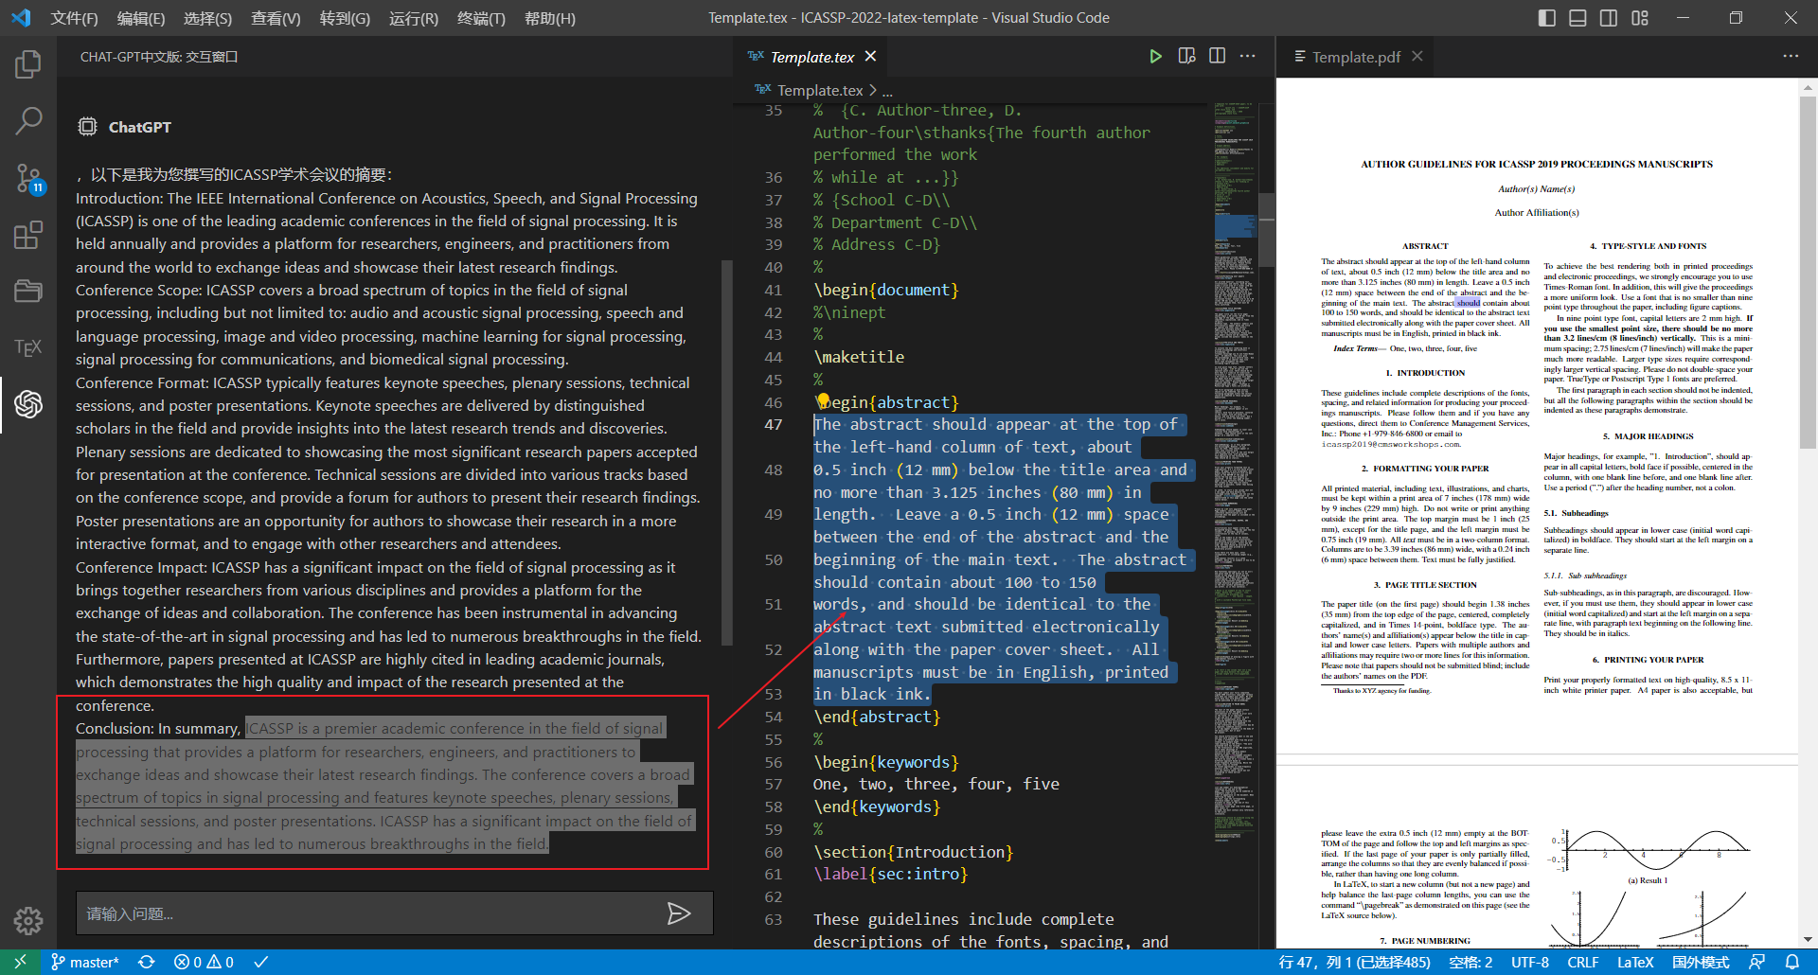Click the \maketitle line in editor
Screen dimensions: 1818x975
click(x=859, y=357)
